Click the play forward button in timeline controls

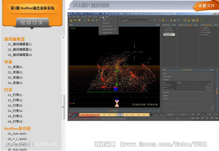[x=198, y=115]
